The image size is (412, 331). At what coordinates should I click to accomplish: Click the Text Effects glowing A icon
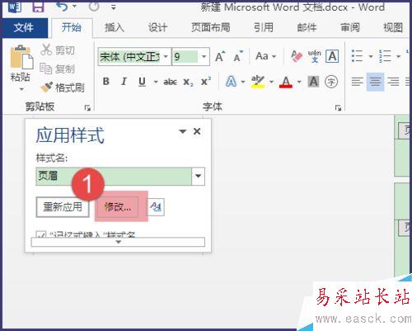pyautogui.click(x=231, y=82)
